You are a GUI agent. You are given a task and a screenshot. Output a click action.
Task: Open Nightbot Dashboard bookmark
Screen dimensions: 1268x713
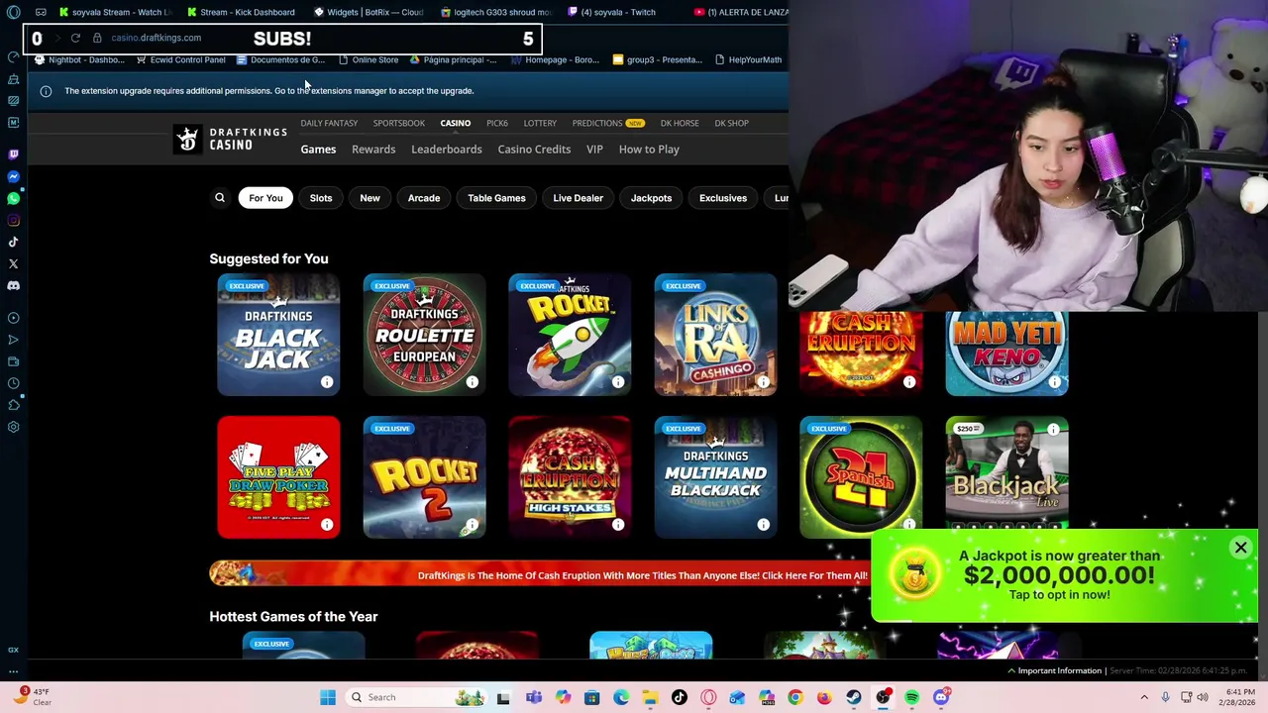tap(79, 59)
